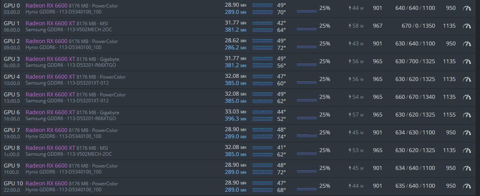Click the power bolt icon on GPU 9 row
The height and width of the screenshot is (196, 480).
350,168
